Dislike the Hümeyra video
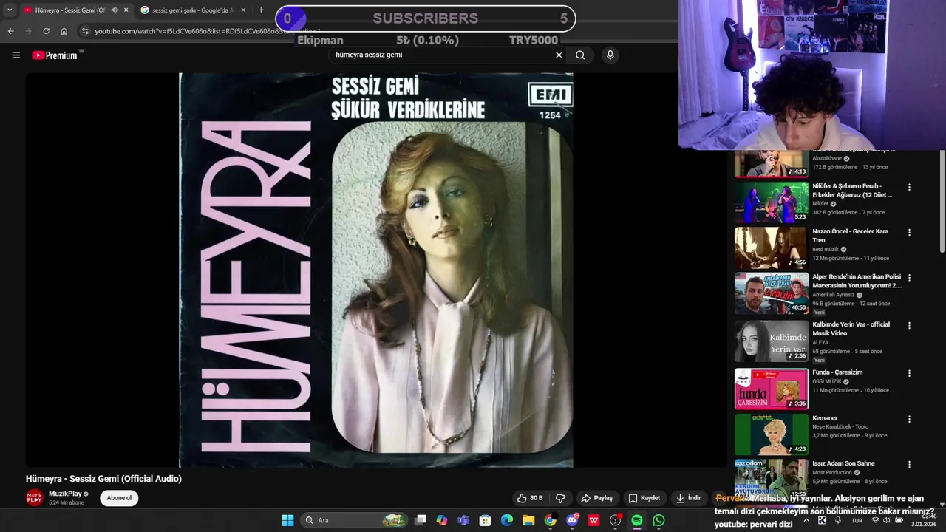 (x=560, y=498)
